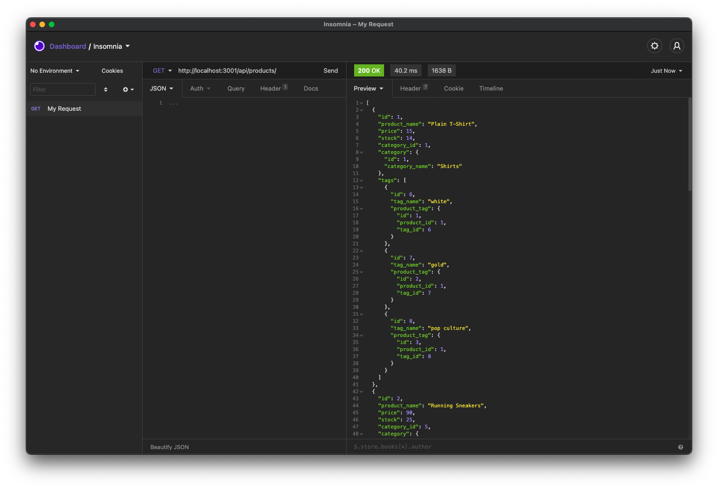This screenshot has height=489, width=718.
Task: Click the help question mark icon
Action: pyautogui.click(x=680, y=447)
